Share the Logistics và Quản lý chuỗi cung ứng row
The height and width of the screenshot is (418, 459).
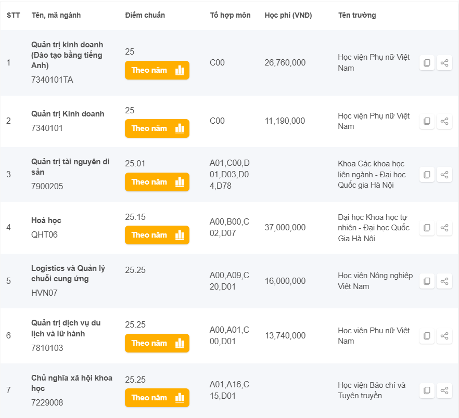coord(444,281)
